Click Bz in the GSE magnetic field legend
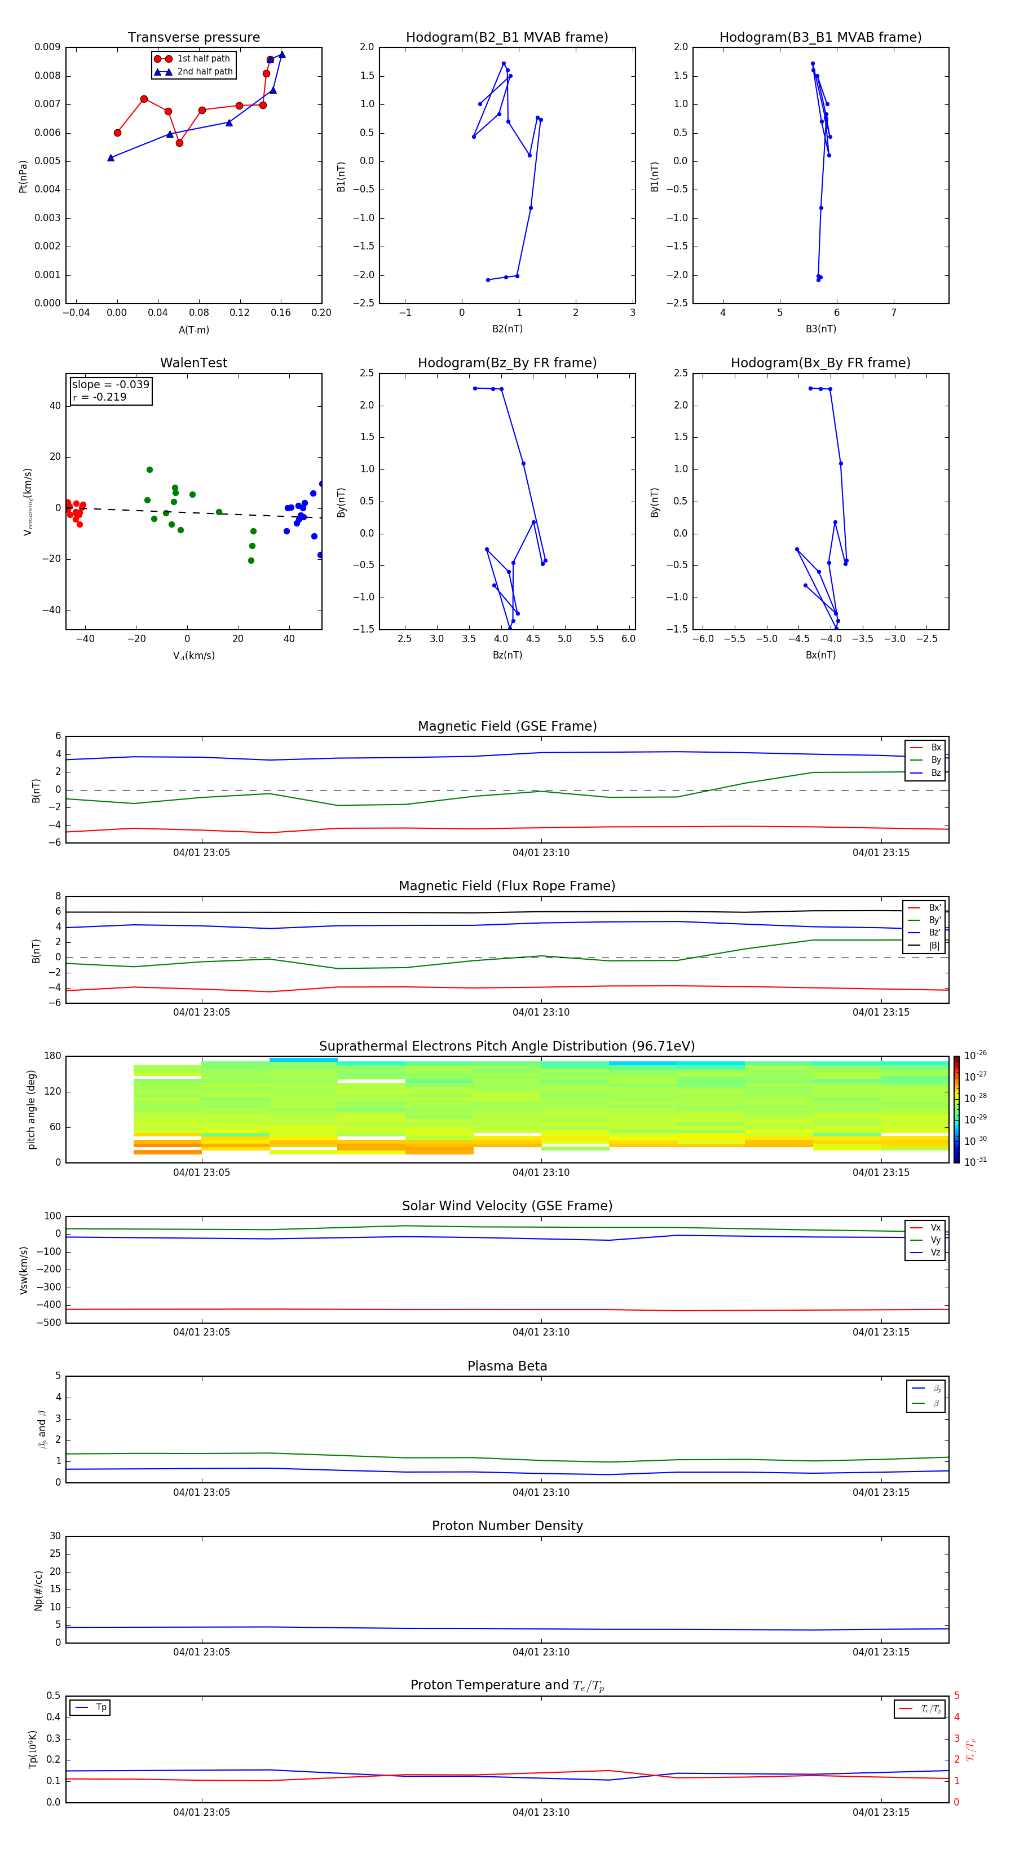The image size is (1015, 1862). click(x=925, y=772)
